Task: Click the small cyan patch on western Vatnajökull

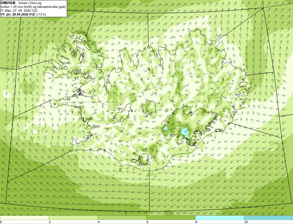Action: [165, 128]
